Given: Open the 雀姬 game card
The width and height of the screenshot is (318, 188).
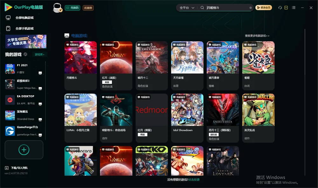Looking at the screenshot, I should click(258, 66).
